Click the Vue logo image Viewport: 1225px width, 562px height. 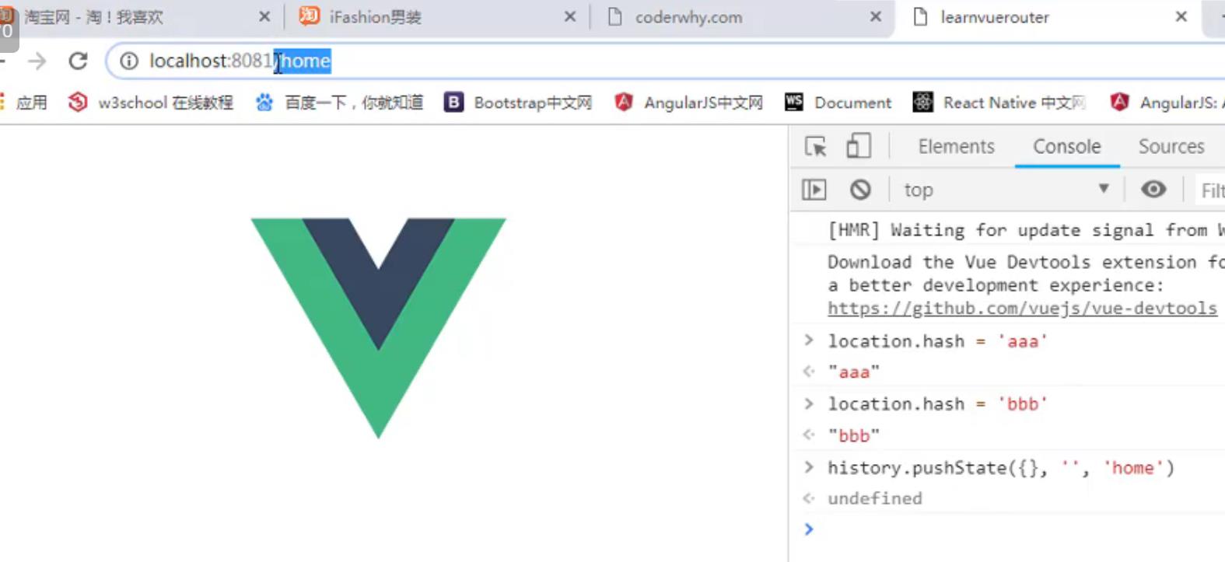(379, 327)
